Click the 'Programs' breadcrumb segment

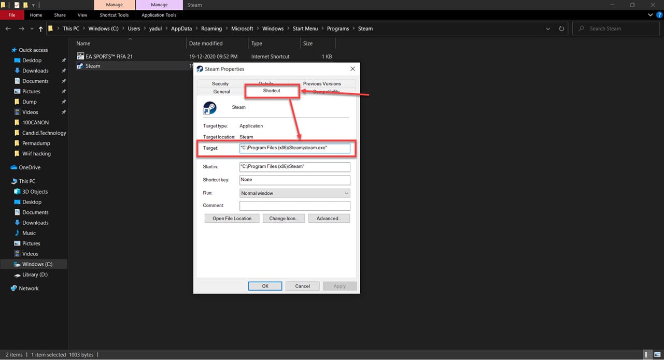point(338,28)
